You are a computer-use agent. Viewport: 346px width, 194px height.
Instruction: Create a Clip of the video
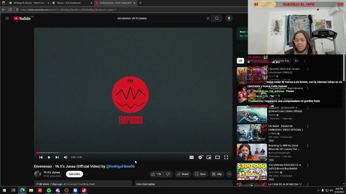217,174
